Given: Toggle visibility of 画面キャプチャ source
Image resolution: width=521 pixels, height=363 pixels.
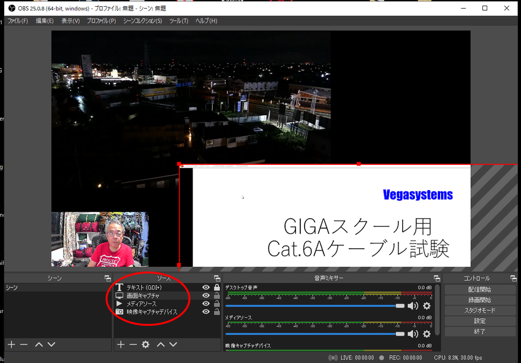Looking at the screenshot, I should 206,296.
